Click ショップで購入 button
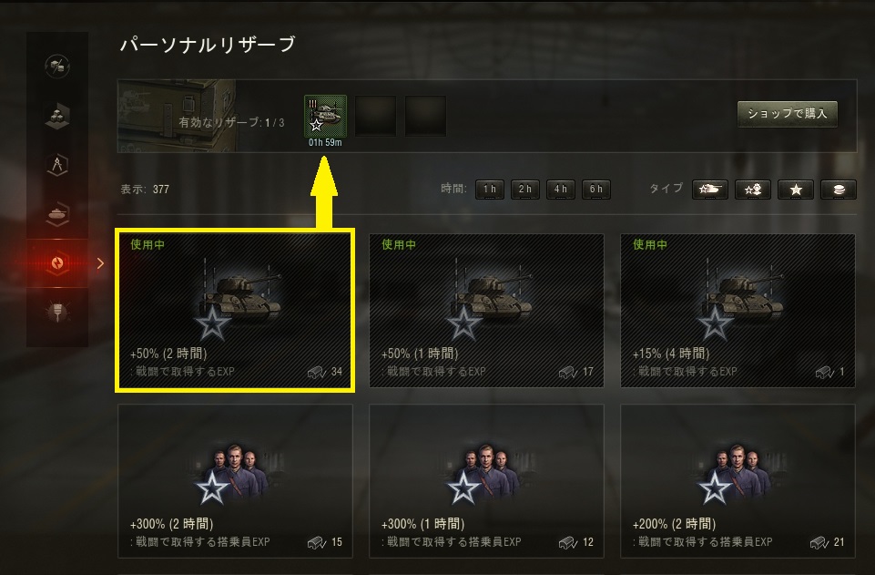Image resolution: width=875 pixels, height=575 pixels. [788, 114]
